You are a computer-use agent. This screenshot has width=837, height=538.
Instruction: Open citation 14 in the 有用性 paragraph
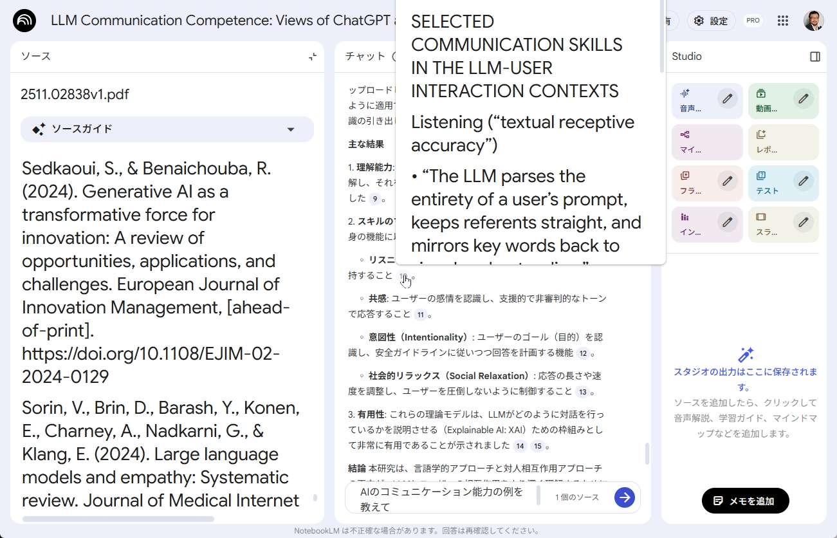[x=520, y=446]
